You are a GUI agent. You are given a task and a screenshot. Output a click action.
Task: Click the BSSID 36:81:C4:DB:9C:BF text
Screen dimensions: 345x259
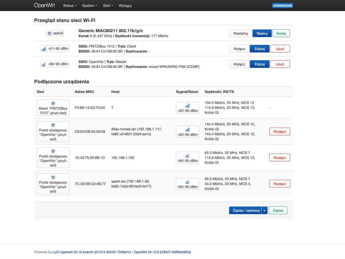(x=101, y=51)
